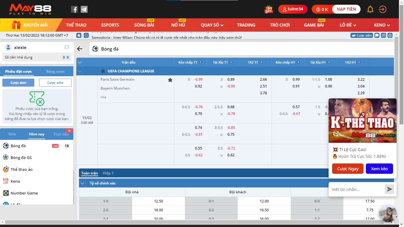The width and height of the screenshot is (404, 227).
Task: Switch to the Hiệp 1 tab
Action: pyautogui.click(x=108, y=173)
